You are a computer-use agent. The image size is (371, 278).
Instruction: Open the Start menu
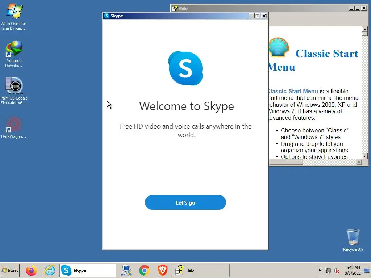10,270
